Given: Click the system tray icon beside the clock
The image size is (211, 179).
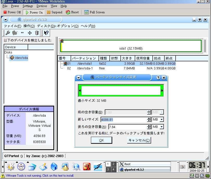Looking at the screenshot, I should [182, 167].
